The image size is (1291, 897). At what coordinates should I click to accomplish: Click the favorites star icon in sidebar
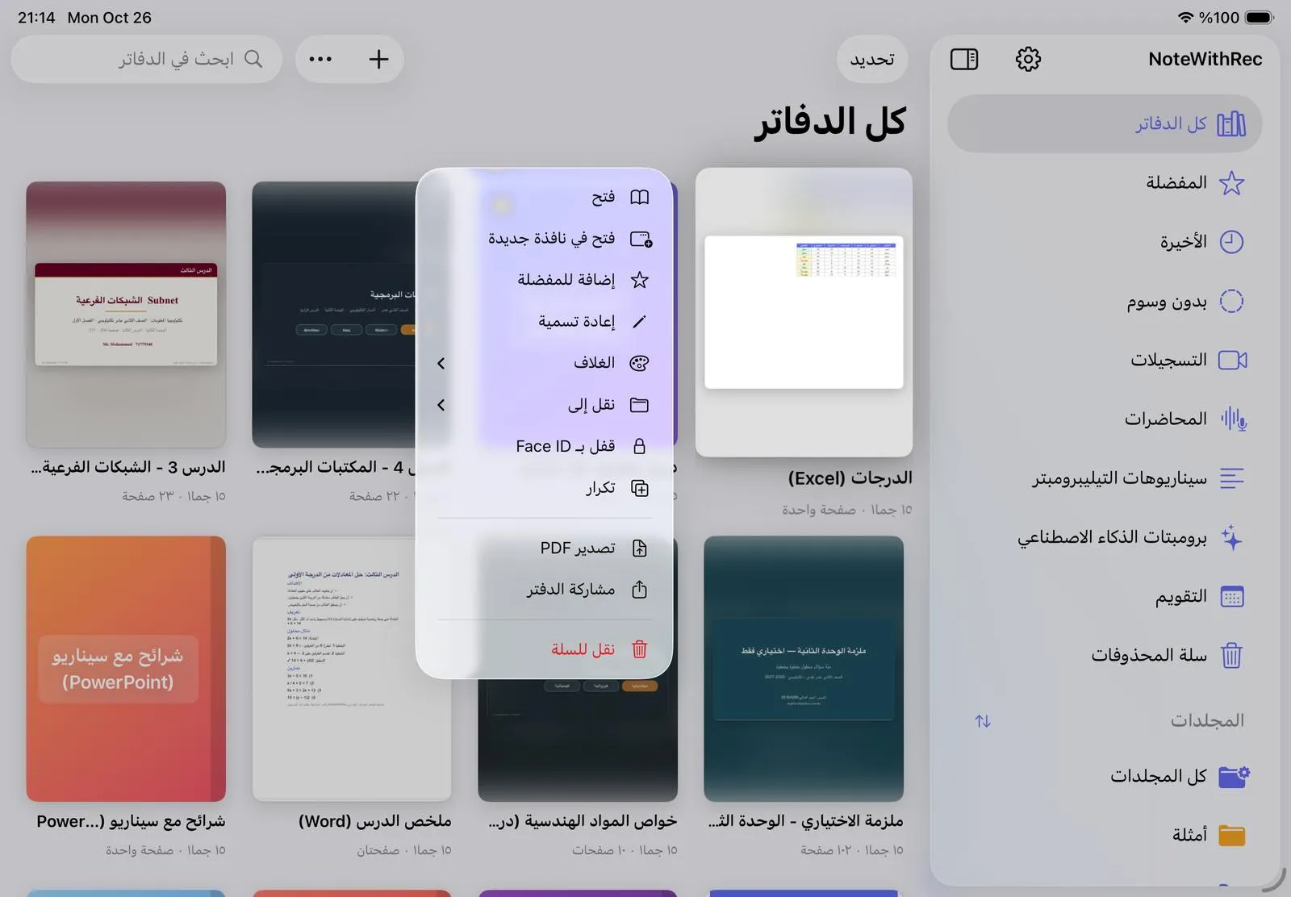[x=1231, y=183]
